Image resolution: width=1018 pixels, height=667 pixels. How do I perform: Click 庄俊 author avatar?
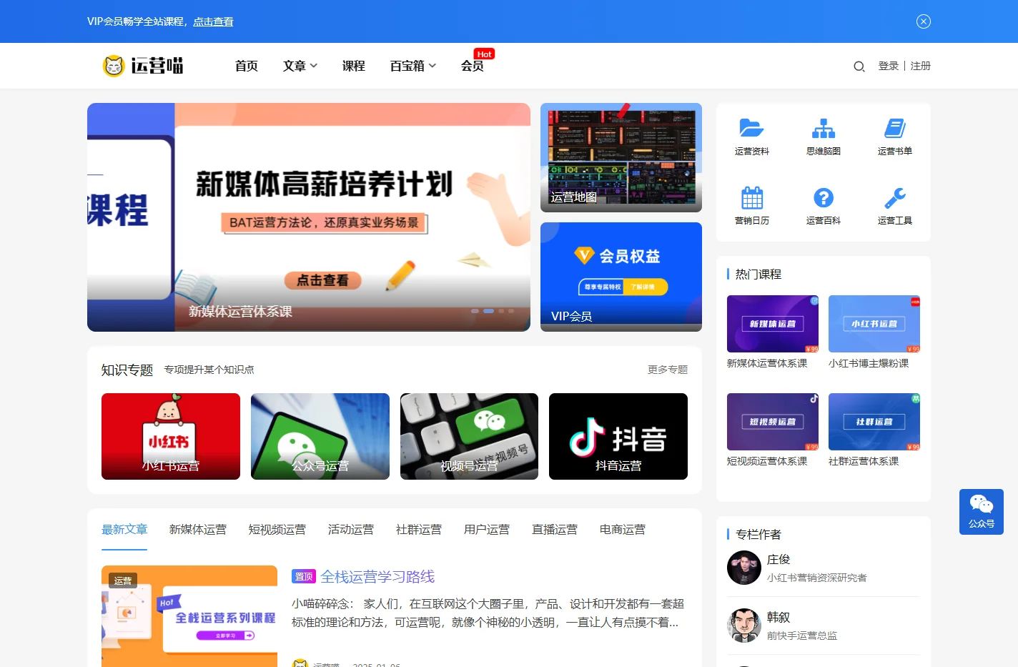coord(744,568)
